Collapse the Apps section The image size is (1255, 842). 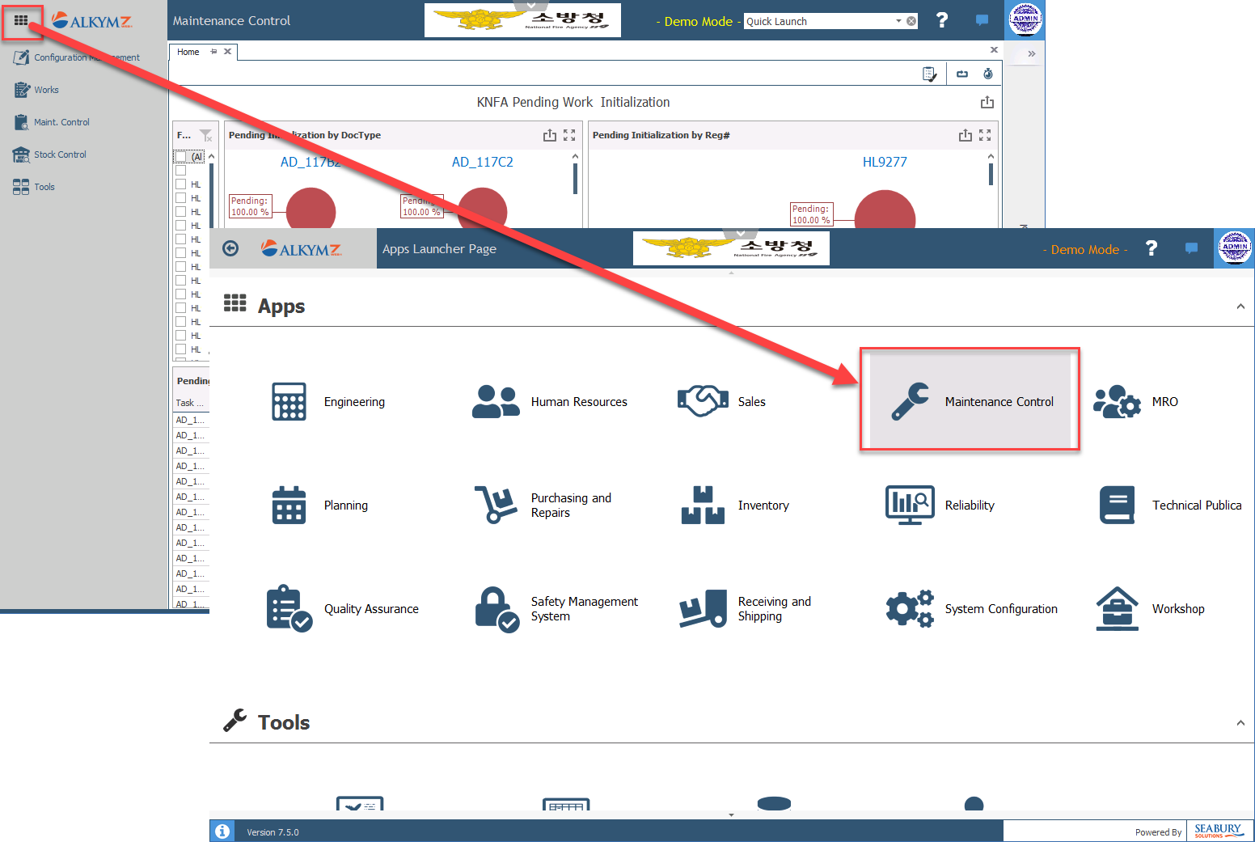[1240, 307]
